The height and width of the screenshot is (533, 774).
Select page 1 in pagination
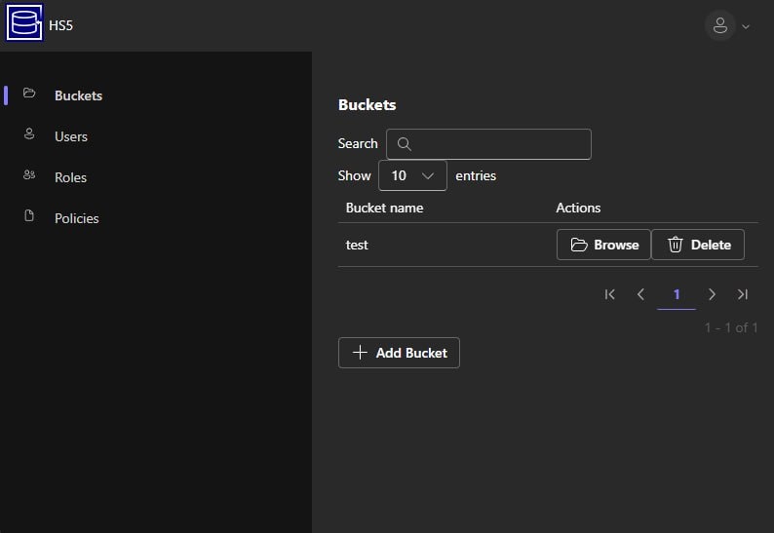point(677,294)
